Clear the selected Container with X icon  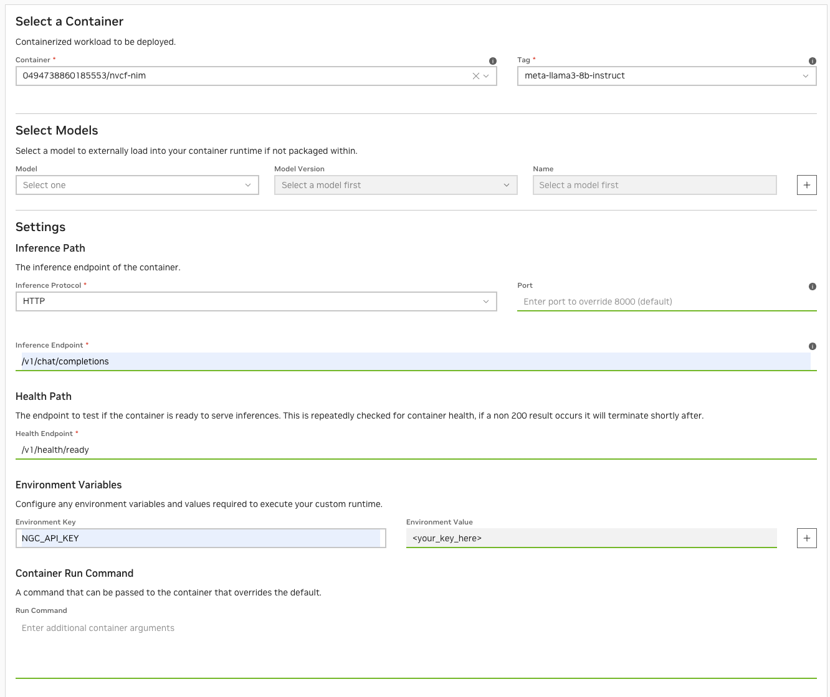[x=476, y=76]
